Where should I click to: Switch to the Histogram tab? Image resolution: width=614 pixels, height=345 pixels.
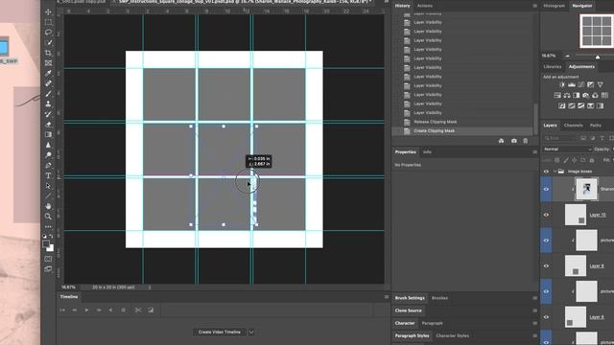(x=555, y=6)
